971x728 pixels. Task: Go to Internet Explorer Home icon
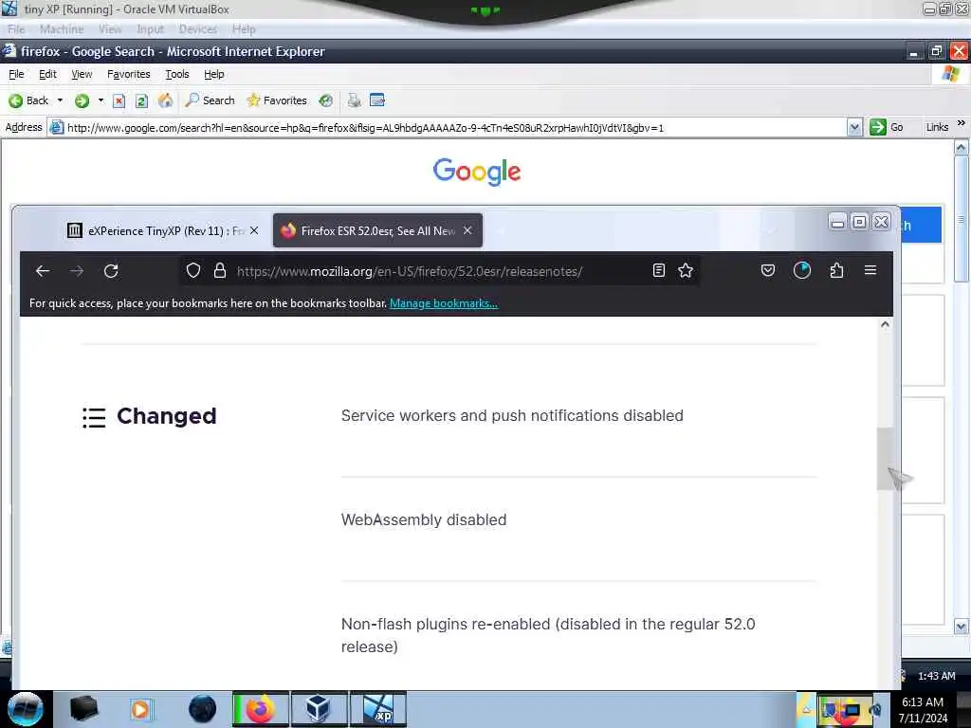165,100
